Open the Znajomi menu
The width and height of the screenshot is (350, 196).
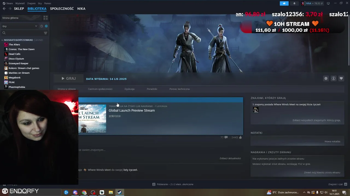click(x=31, y=3)
